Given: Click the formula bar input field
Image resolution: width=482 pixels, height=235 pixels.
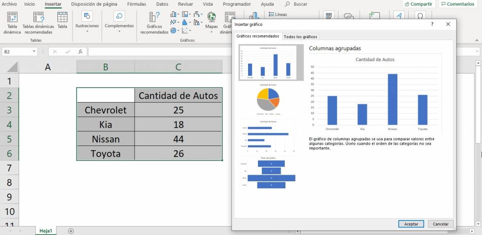Looking at the screenshot, I should tap(281, 52).
